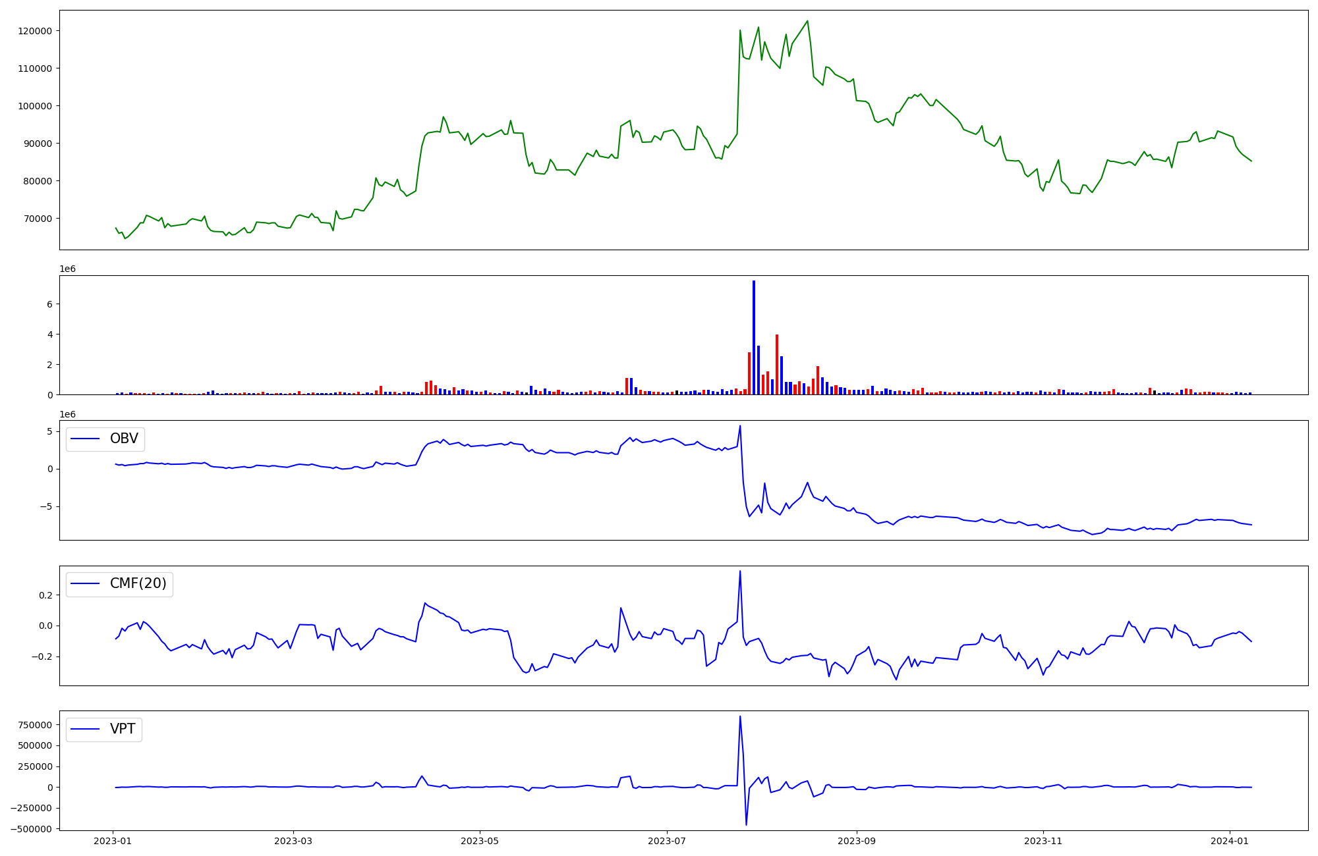Click the VPT legend box
The image size is (1318, 856).
click(x=104, y=730)
